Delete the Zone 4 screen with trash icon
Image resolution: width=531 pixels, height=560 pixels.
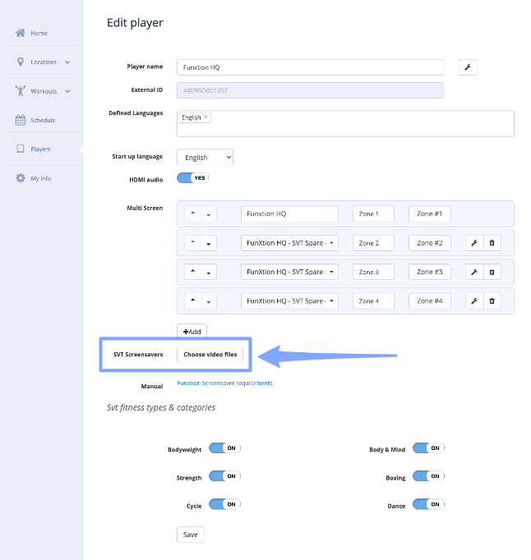click(x=492, y=301)
